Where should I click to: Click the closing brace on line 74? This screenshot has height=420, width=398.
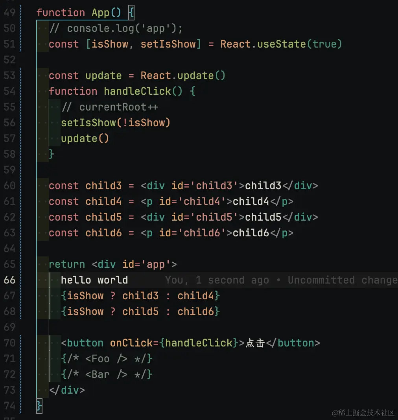click(39, 406)
